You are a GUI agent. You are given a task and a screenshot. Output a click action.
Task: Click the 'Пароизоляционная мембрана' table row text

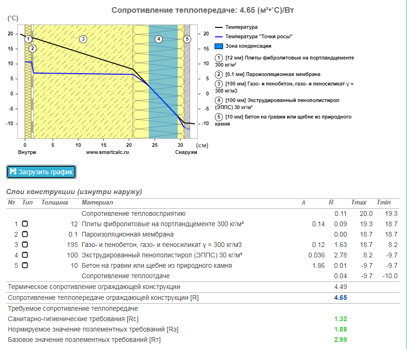[127, 234]
